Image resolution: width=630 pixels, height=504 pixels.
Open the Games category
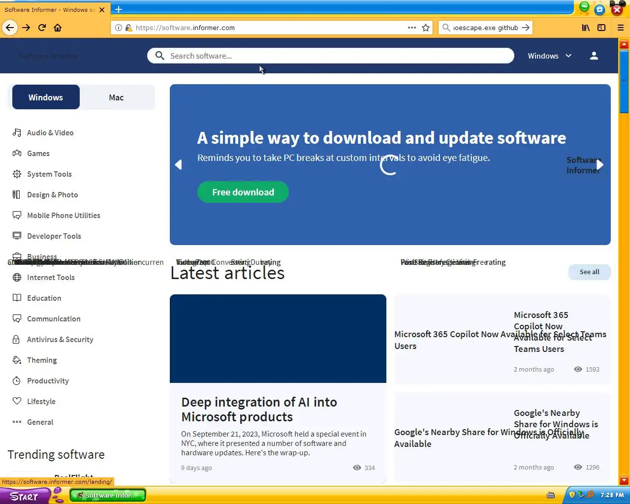coord(31,154)
